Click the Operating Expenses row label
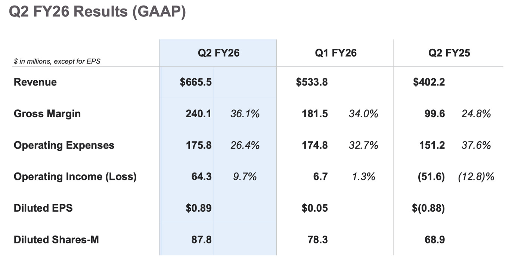515x264 pixels. click(64, 145)
